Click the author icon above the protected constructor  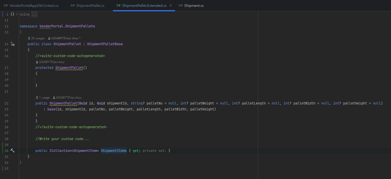coord(37,62)
